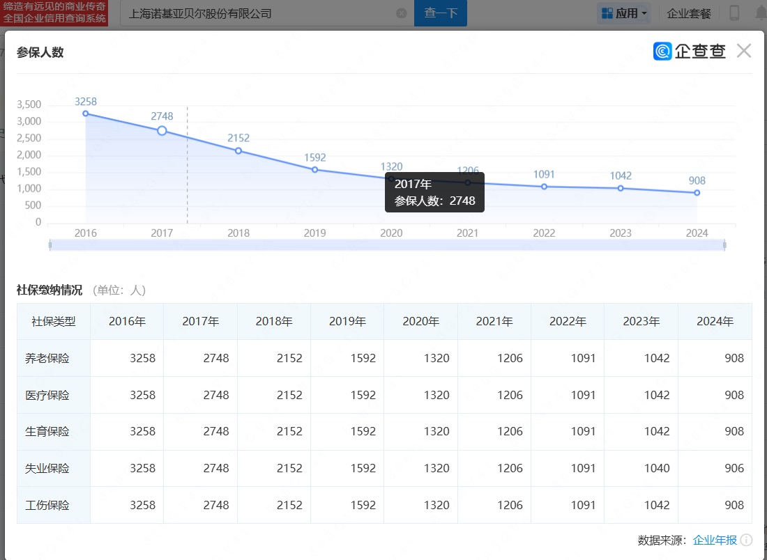Click the 2021 label on chart x-axis
This screenshot has width=767, height=560.
click(x=467, y=233)
